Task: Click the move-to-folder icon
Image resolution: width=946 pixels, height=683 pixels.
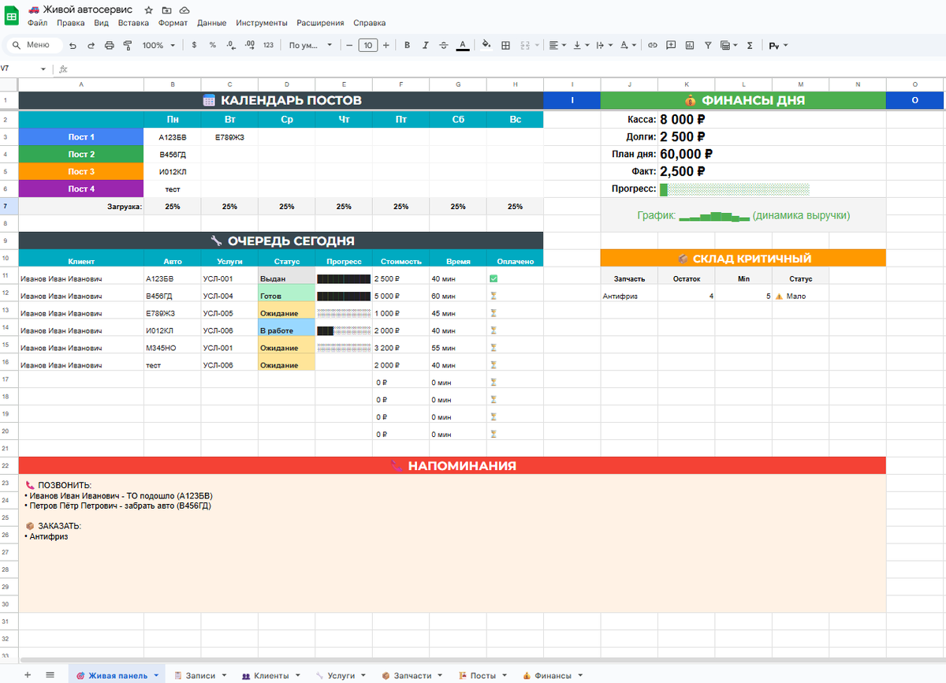Action: (166, 10)
